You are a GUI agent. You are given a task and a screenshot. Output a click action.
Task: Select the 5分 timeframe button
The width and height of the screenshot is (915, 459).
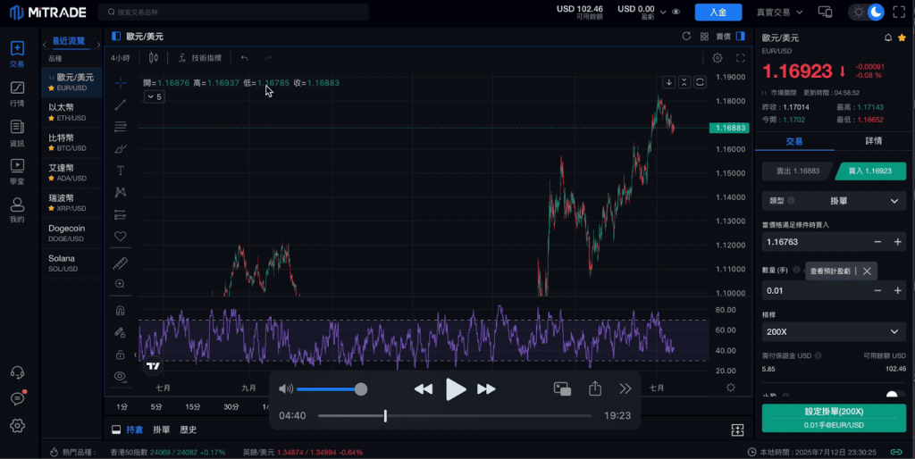click(x=156, y=406)
